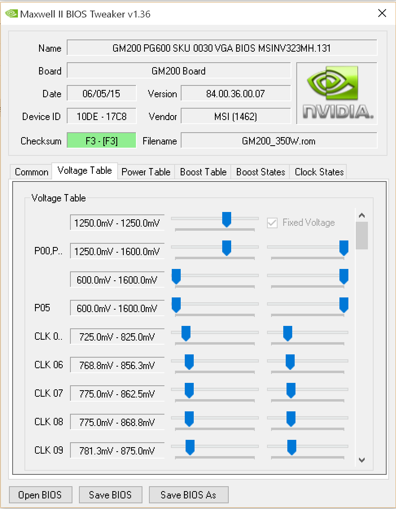This screenshot has height=509, width=396.
Task: Toggle the Fixed Voltage checkbox
Action: pyautogui.click(x=272, y=223)
